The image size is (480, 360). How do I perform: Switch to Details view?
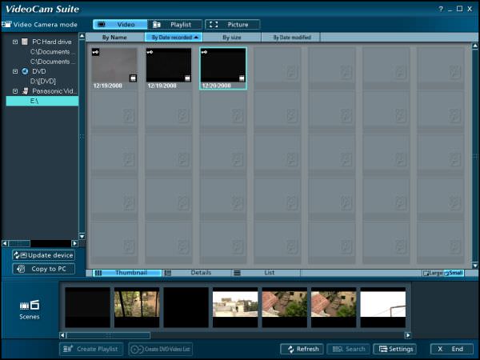196,273
